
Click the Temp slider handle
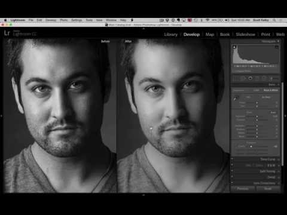257,103
